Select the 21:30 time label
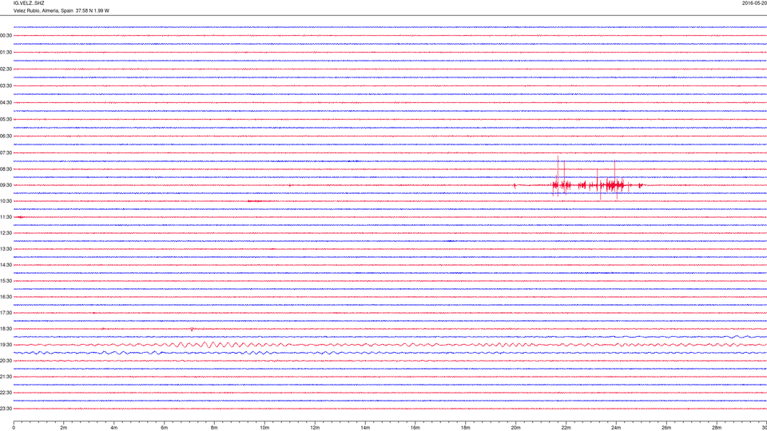 coord(6,377)
